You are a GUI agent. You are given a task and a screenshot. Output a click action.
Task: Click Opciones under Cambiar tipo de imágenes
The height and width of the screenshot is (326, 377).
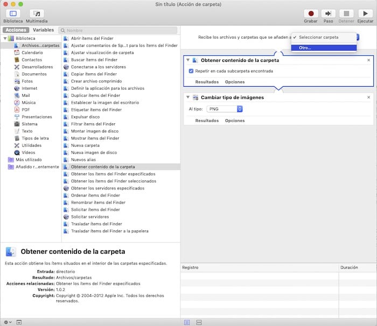coord(235,121)
